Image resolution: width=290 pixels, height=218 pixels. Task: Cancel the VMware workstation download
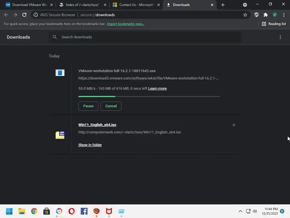click(x=111, y=106)
